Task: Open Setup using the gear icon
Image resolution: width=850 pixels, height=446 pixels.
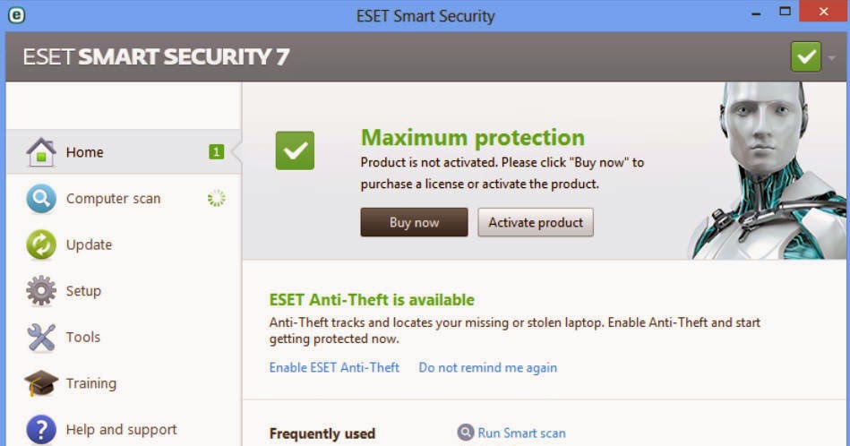Action: pos(40,291)
